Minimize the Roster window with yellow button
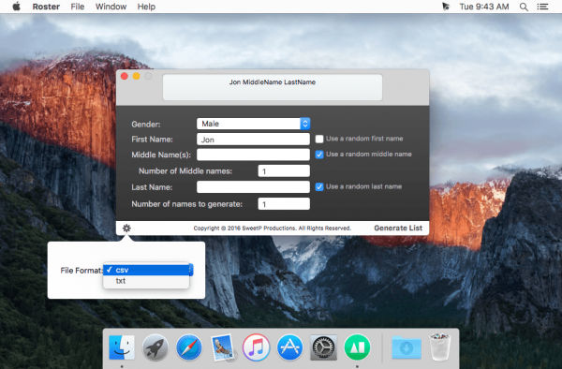The image size is (562, 369). pos(136,76)
